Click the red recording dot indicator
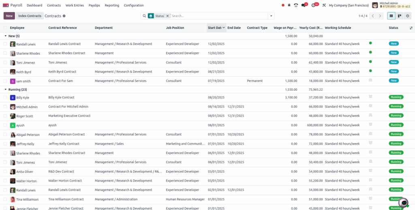Screen dimensions: 415x210 pyautogui.click(x=283, y=5)
